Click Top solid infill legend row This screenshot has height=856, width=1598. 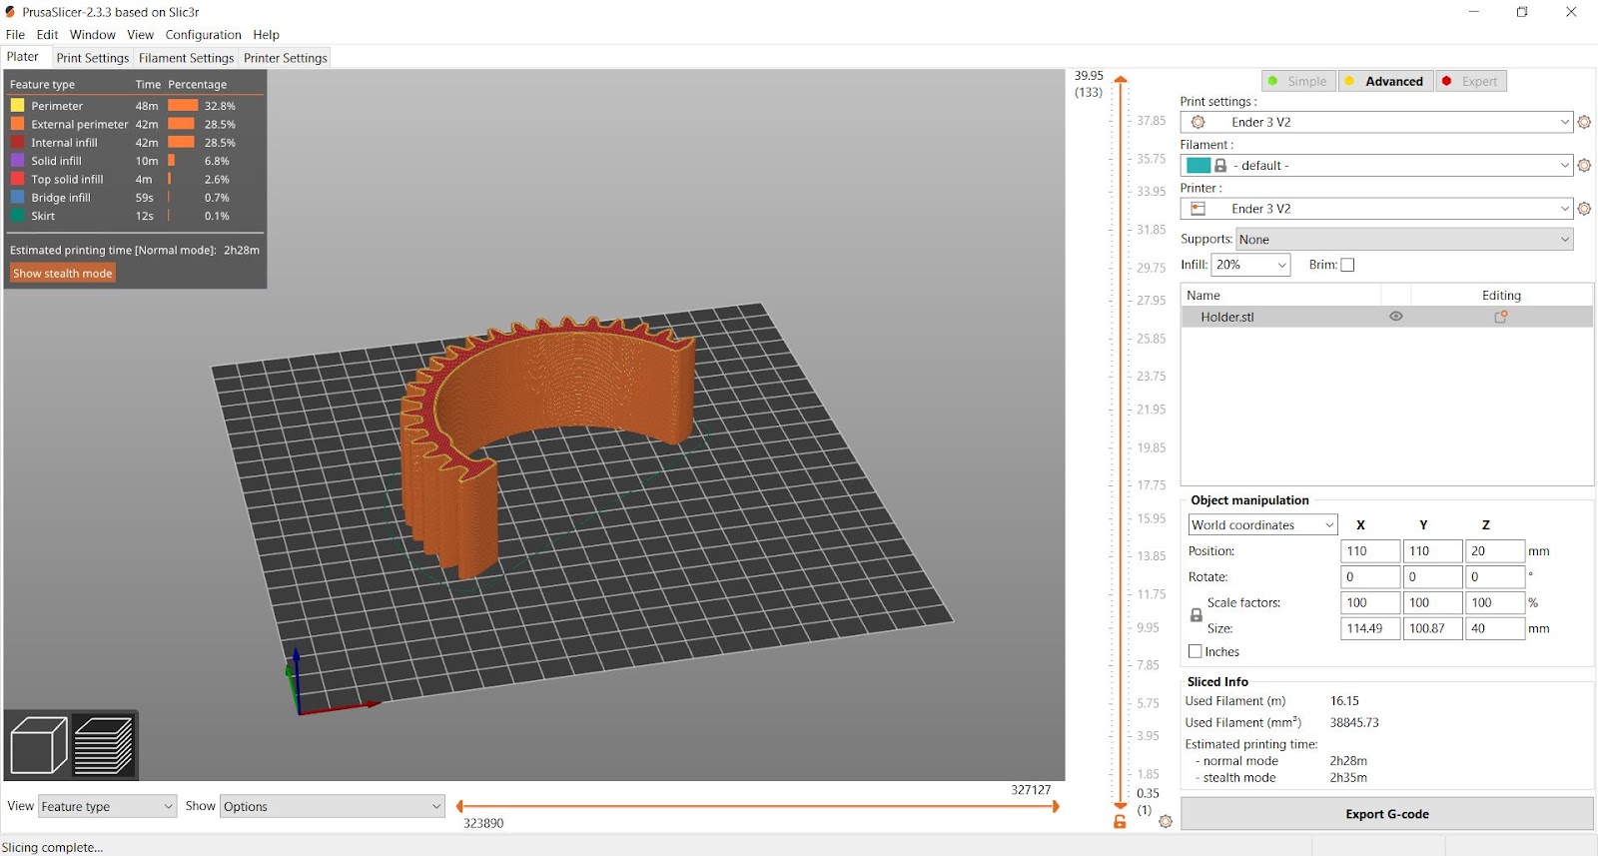(x=135, y=180)
